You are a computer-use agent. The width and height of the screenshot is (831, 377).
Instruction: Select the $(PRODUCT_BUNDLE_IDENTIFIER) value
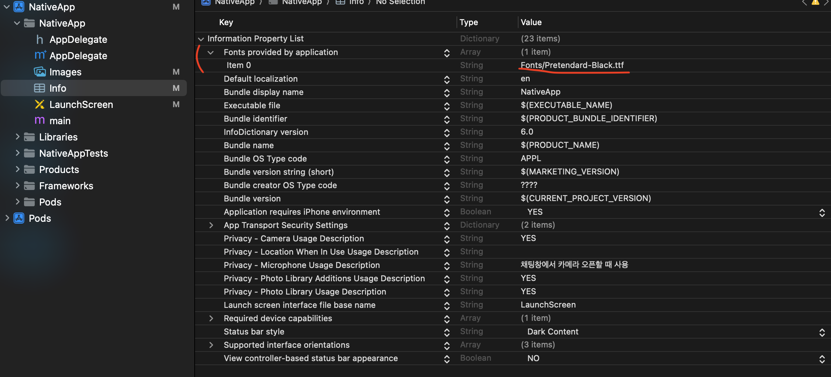tap(589, 119)
